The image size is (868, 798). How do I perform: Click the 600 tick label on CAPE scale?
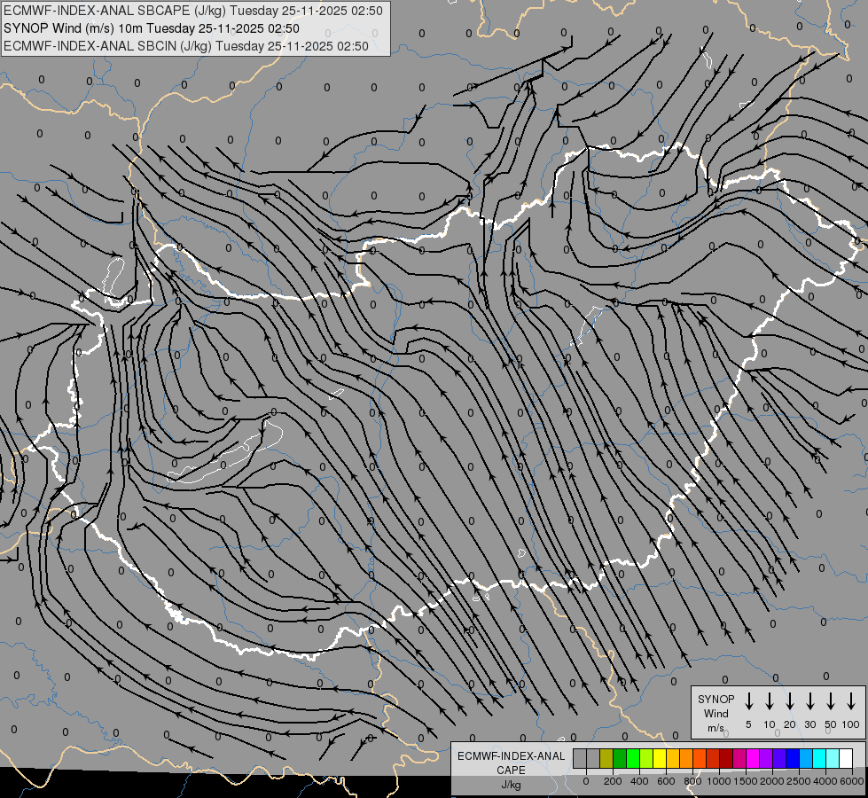tap(666, 781)
